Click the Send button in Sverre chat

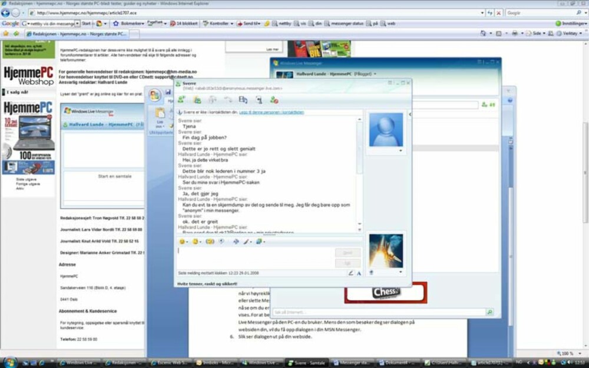coord(348,253)
